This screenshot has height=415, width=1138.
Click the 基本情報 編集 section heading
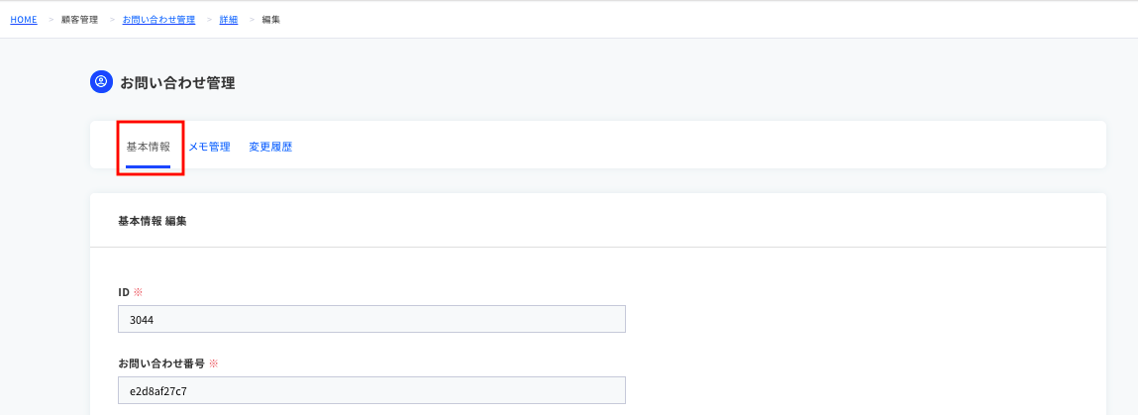[x=153, y=221]
